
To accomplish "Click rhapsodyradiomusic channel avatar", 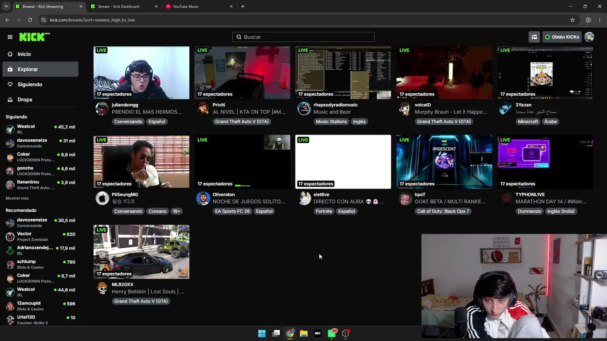I will (304, 109).
